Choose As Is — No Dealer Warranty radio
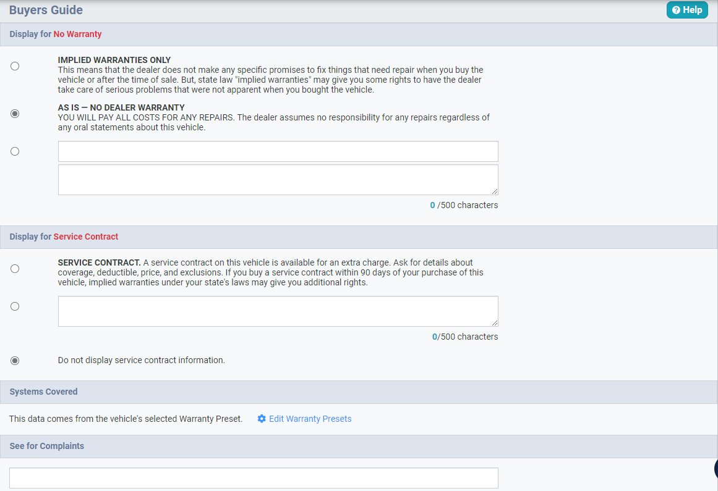The width and height of the screenshot is (718, 491). coord(15,114)
